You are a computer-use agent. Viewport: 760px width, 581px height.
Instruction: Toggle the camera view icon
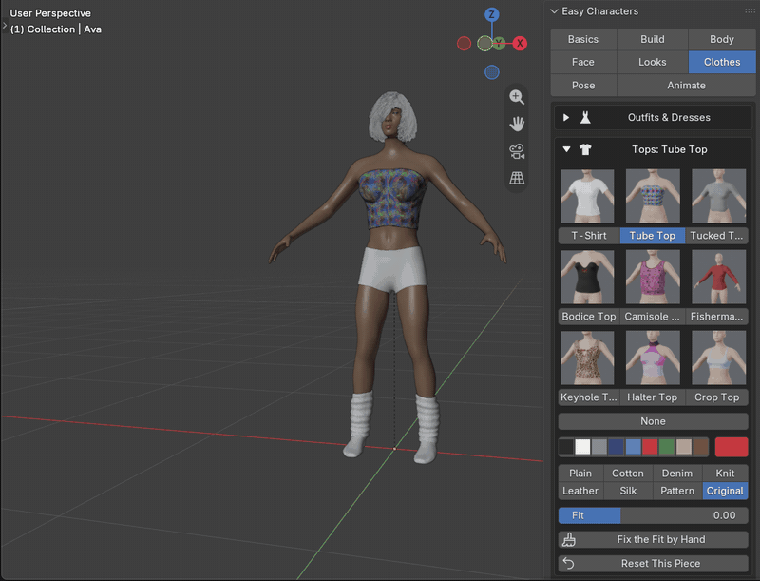tap(517, 151)
